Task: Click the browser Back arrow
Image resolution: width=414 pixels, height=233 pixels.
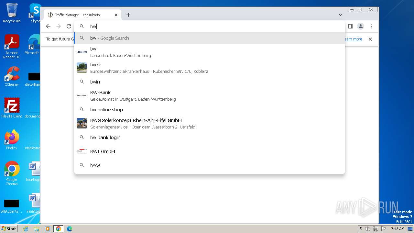Action: click(48, 26)
